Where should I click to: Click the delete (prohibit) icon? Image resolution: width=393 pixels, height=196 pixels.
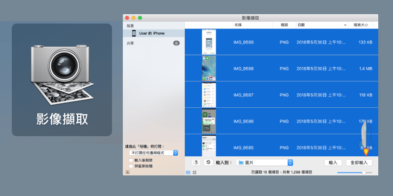click(x=208, y=162)
